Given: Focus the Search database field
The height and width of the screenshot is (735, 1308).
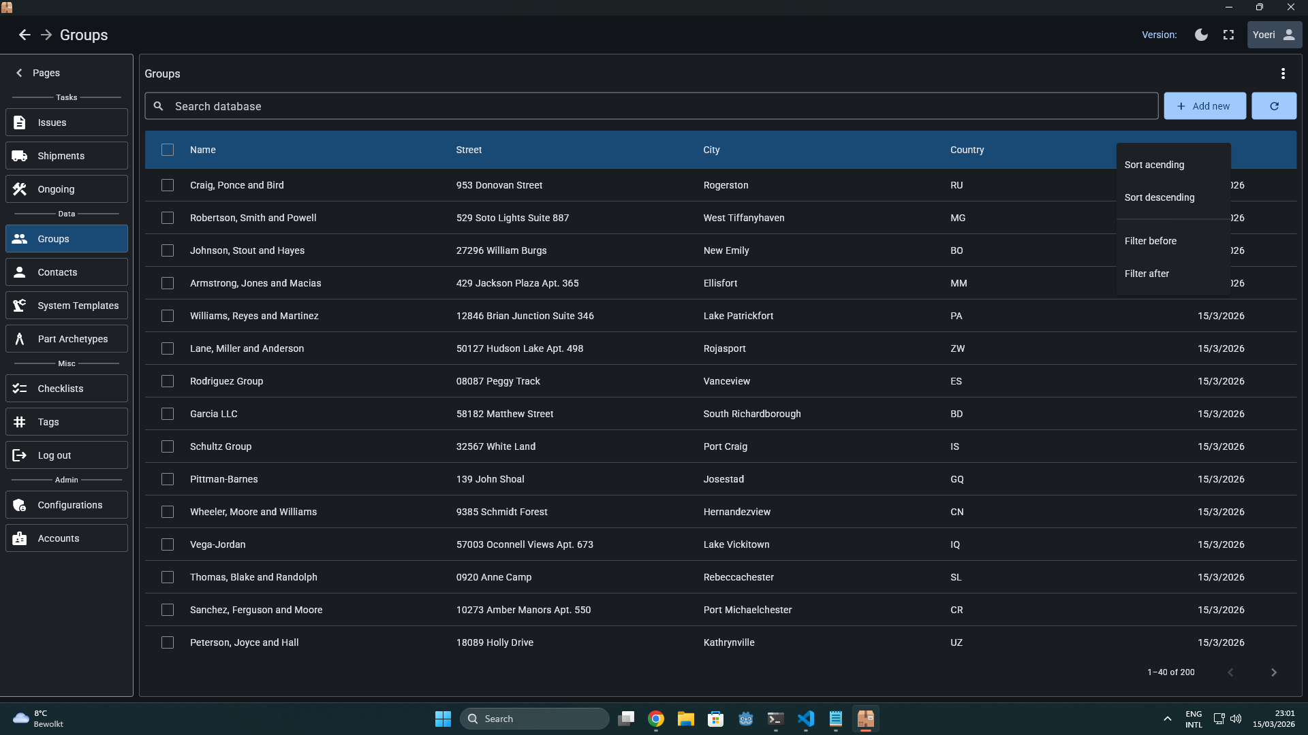Looking at the screenshot, I should click(x=651, y=106).
